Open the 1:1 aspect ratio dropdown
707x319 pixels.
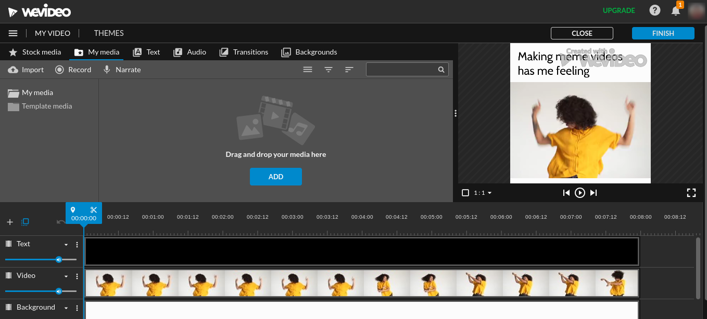click(482, 192)
